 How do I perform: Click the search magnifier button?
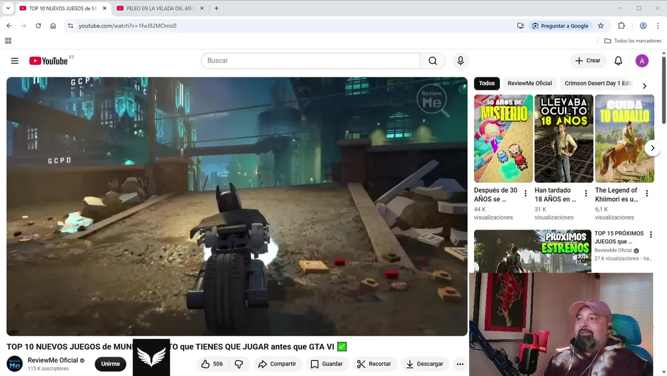pyautogui.click(x=432, y=61)
